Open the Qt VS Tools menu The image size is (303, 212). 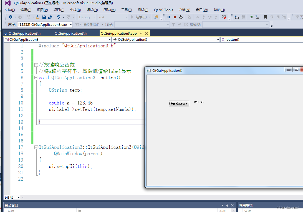[163, 10]
